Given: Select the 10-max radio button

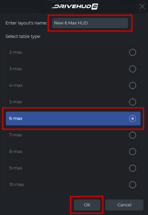Looking at the screenshot, I should pos(133,185).
